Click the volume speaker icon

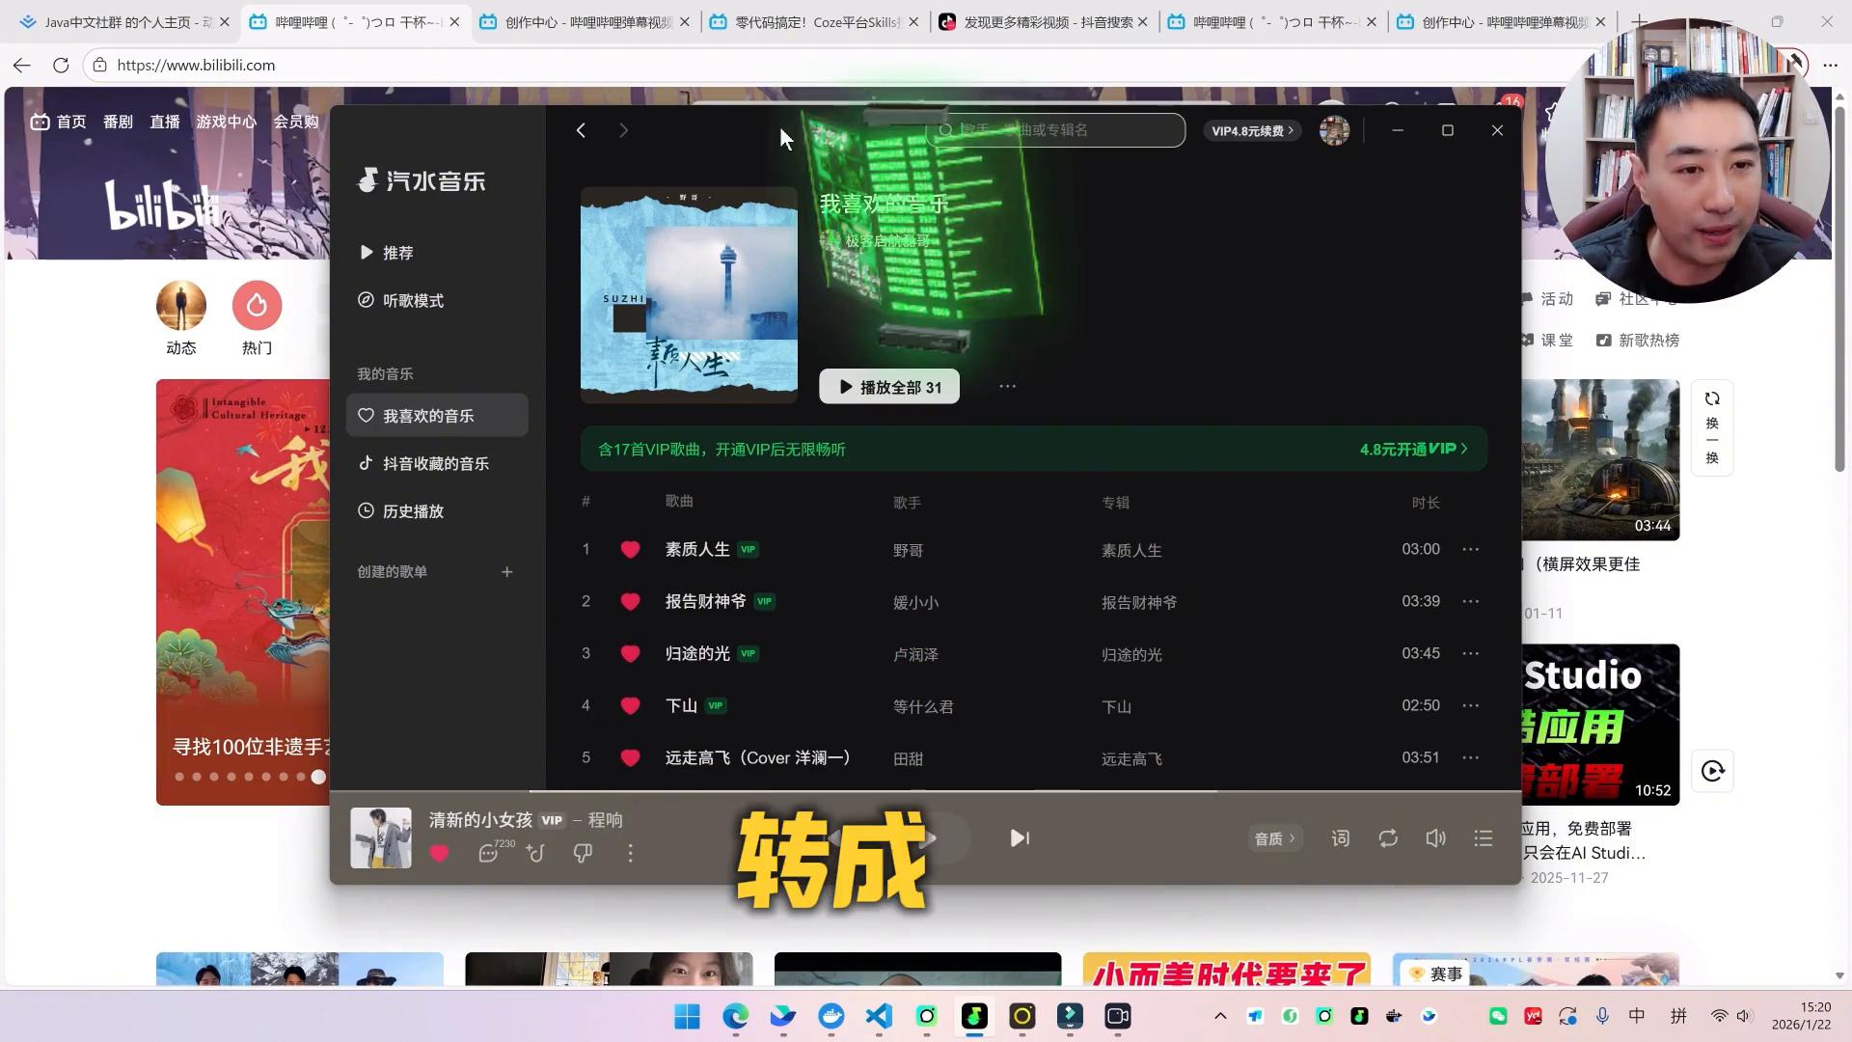coord(1435,838)
